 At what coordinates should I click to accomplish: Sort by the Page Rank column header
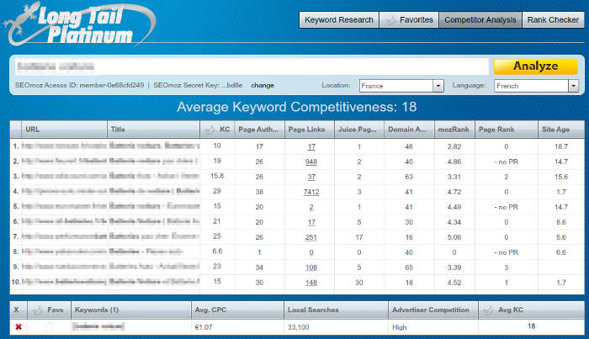(x=507, y=130)
